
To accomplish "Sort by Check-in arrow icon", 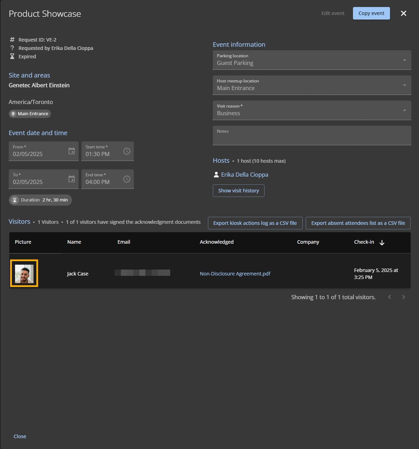I will 382,243.
